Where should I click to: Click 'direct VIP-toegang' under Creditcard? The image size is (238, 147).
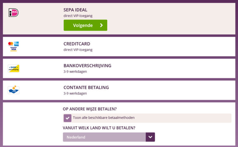tap(78, 50)
